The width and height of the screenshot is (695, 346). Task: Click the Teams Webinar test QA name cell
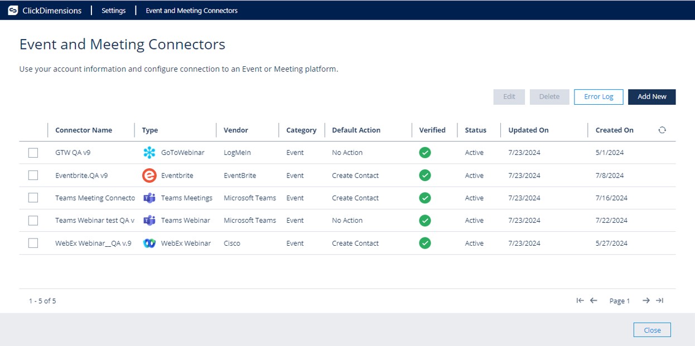tap(95, 221)
